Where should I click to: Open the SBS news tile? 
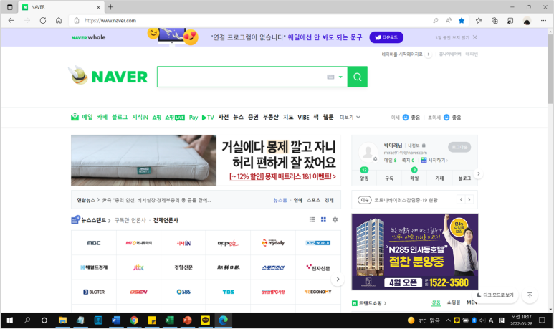[183, 292]
